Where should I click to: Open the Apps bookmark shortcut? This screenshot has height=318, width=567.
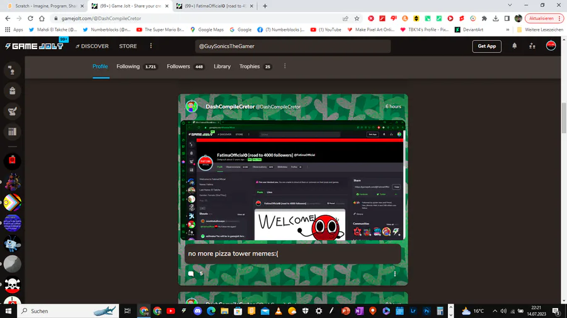[x=14, y=30]
